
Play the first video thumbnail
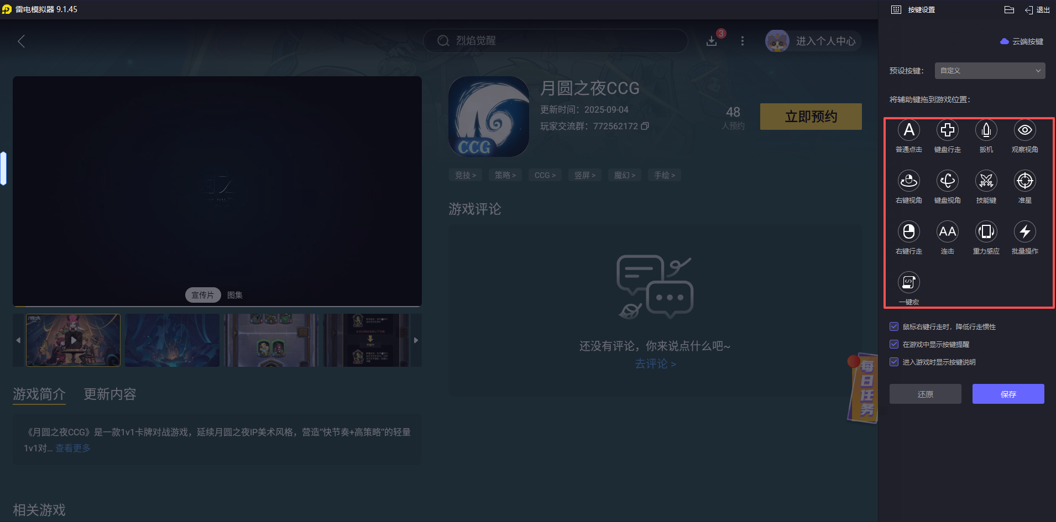tap(73, 340)
